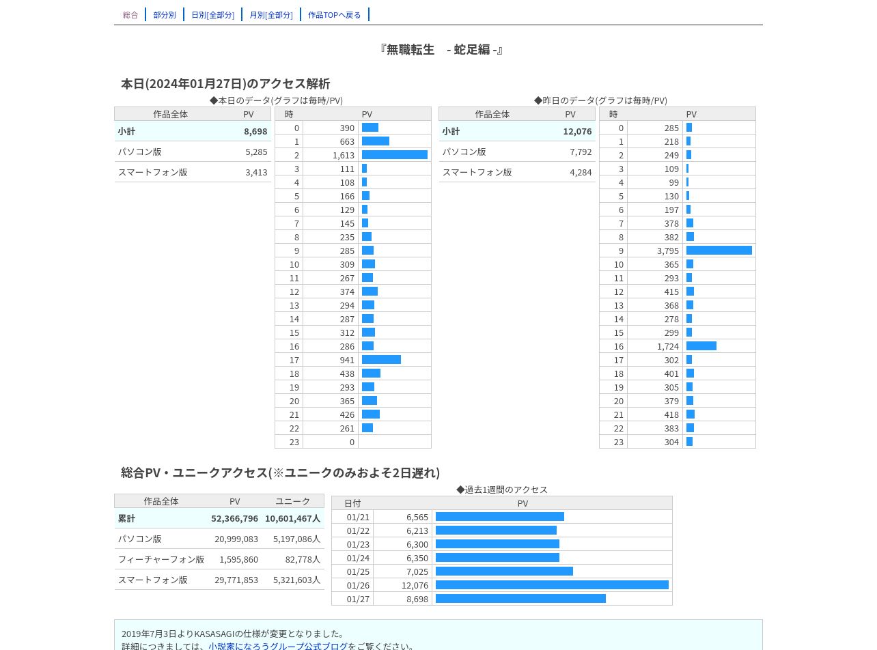This screenshot has height=650, width=877.
Task: Select the スマートフォン版 cumulative PV 29,771,853
Action: 236,580
